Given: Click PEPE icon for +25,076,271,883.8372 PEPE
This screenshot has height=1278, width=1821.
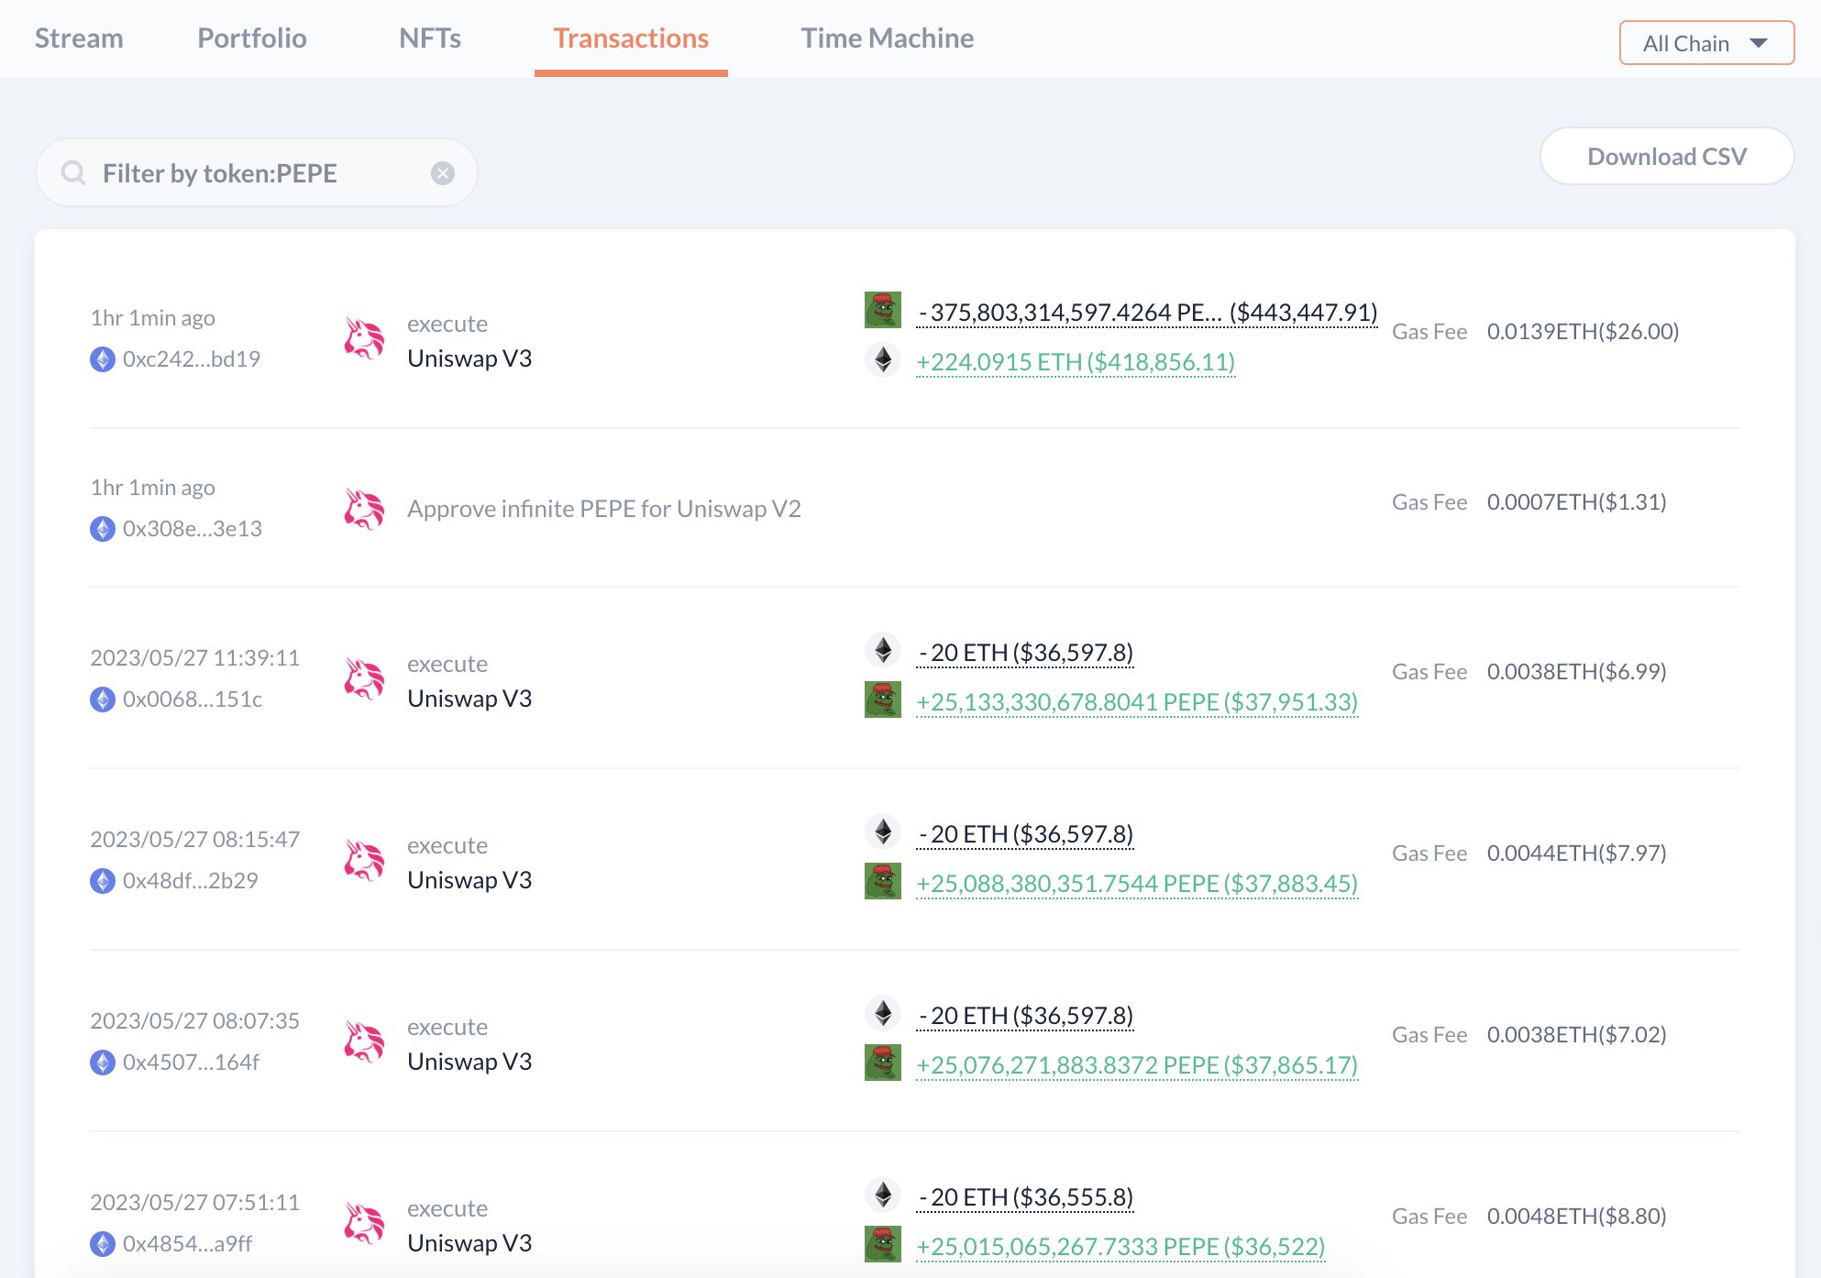Looking at the screenshot, I should coord(883,1063).
